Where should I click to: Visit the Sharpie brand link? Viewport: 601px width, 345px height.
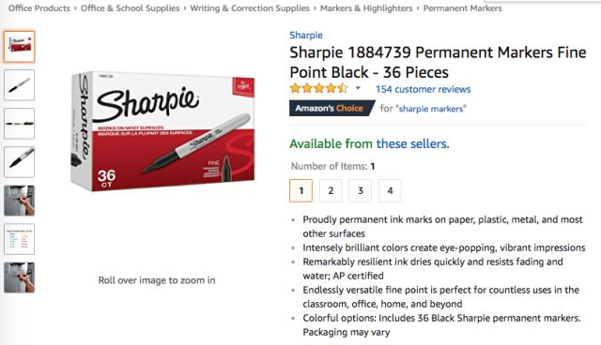pyautogui.click(x=306, y=36)
